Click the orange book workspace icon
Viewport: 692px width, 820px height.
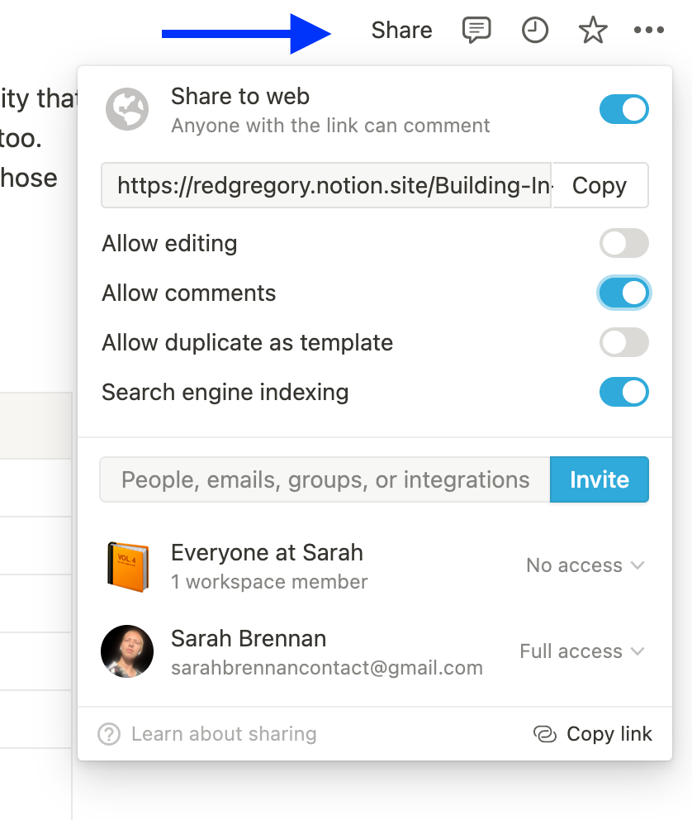(128, 567)
